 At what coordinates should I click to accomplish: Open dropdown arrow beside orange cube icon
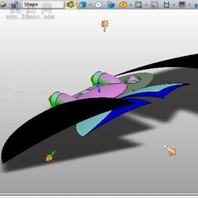click(131, 5)
